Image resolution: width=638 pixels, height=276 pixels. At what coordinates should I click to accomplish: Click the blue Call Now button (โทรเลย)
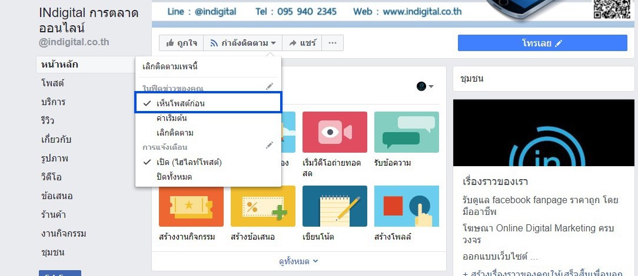[543, 43]
